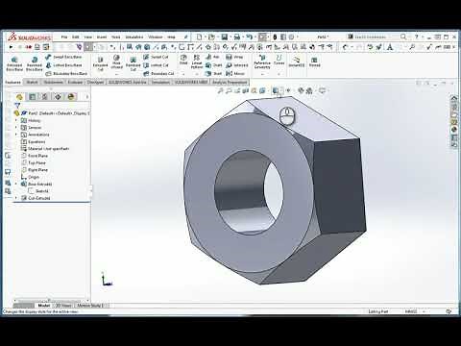The image size is (461, 346).
Task: Launch the Instant3D tool
Action: click(297, 62)
